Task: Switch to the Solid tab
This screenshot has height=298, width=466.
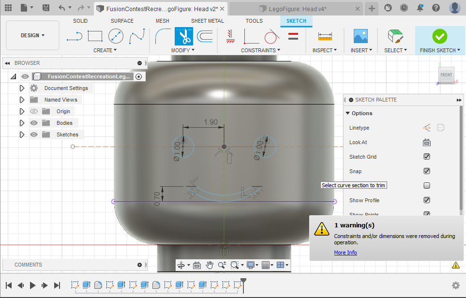Action: [x=80, y=21]
